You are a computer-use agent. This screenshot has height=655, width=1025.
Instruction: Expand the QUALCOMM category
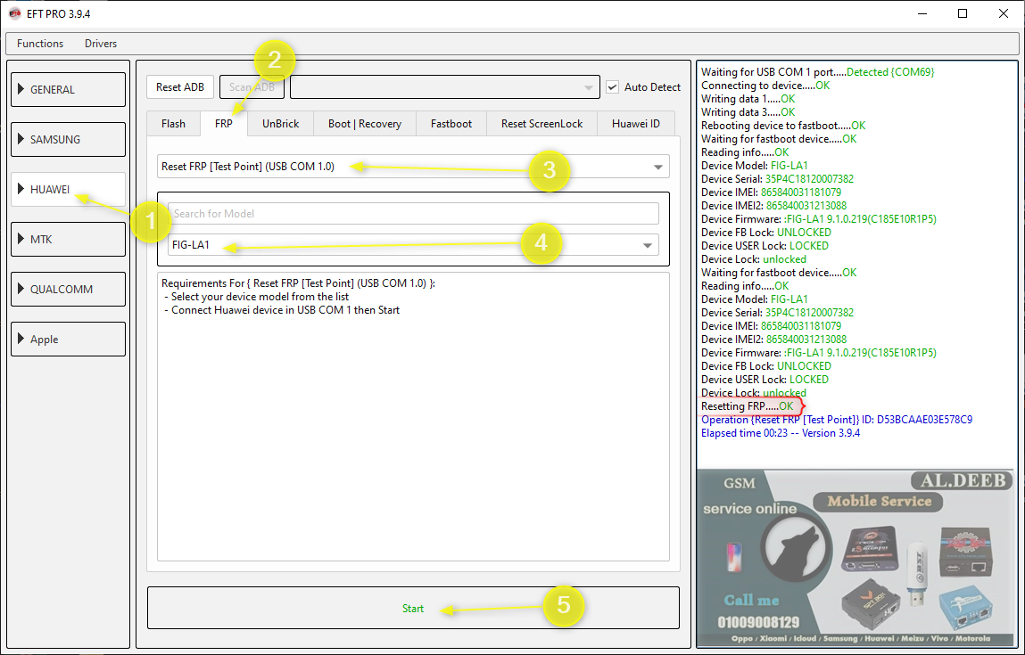68,289
